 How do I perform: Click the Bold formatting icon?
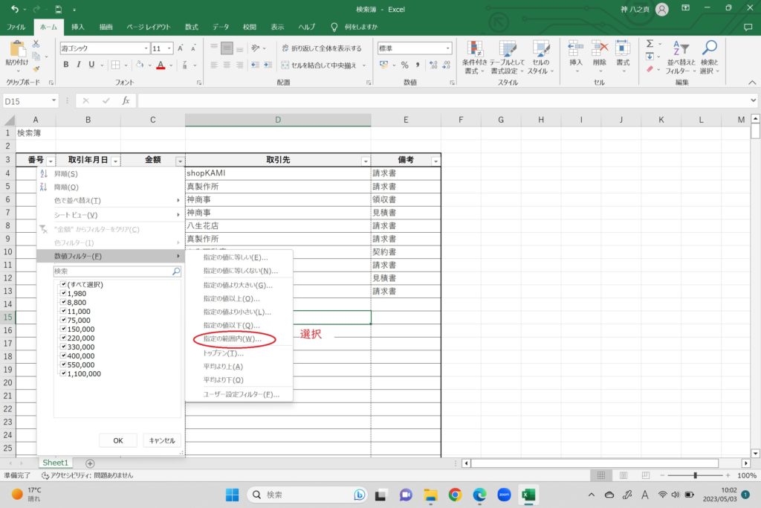point(66,65)
